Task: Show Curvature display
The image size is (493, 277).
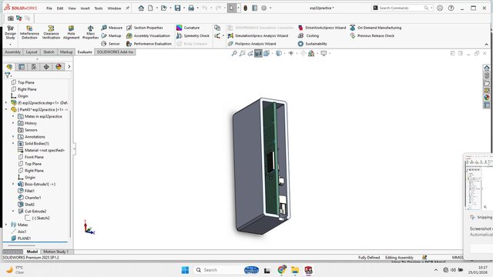Action: [x=188, y=28]
